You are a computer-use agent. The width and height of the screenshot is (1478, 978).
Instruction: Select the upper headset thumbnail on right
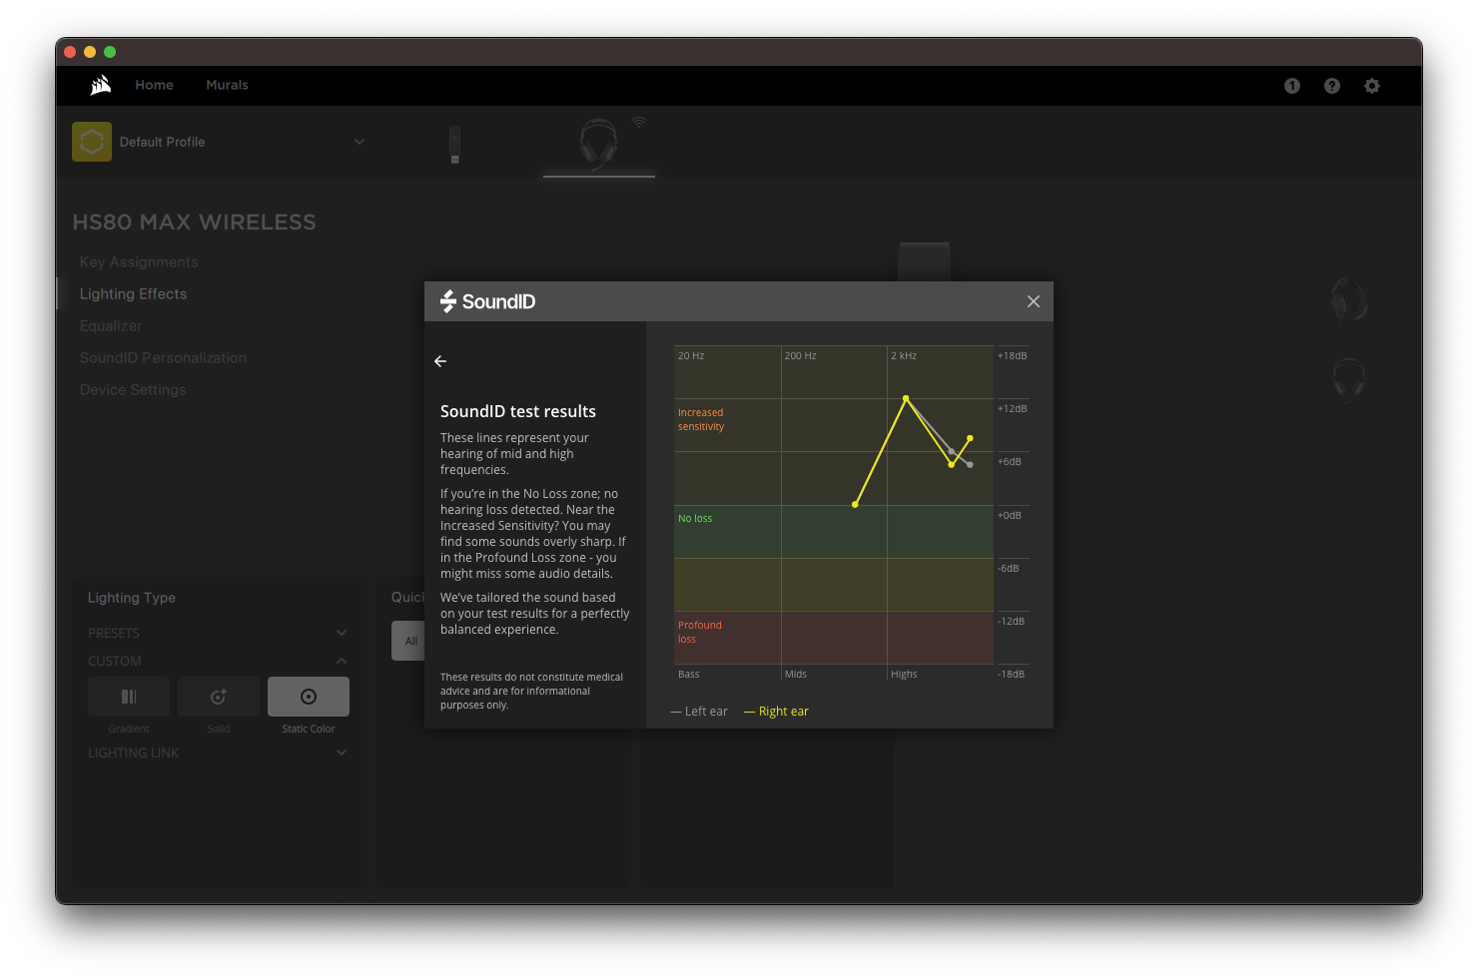pyautogui.click(x=1349, y=299)
